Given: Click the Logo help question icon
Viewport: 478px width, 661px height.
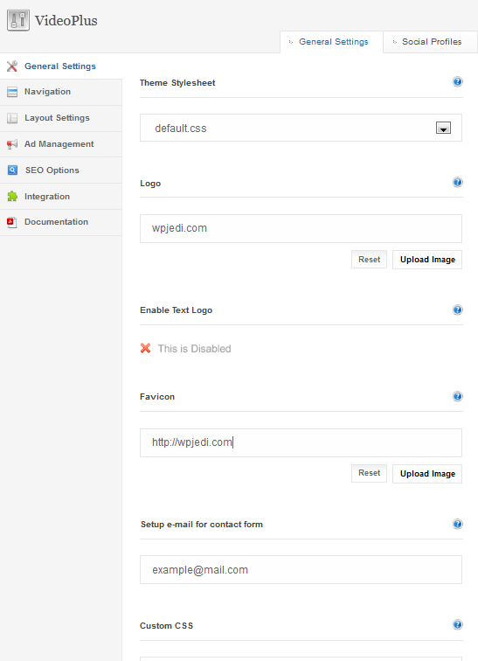Looking at the screenshot, I should coord(457,183).
